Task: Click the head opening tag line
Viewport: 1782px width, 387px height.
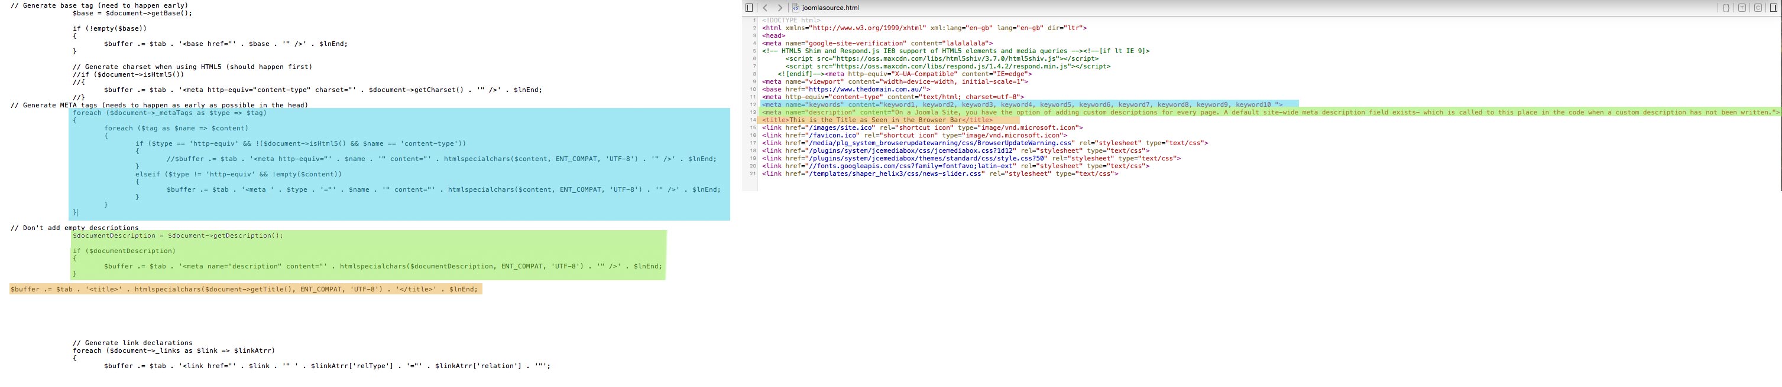Action: point(773,35)
